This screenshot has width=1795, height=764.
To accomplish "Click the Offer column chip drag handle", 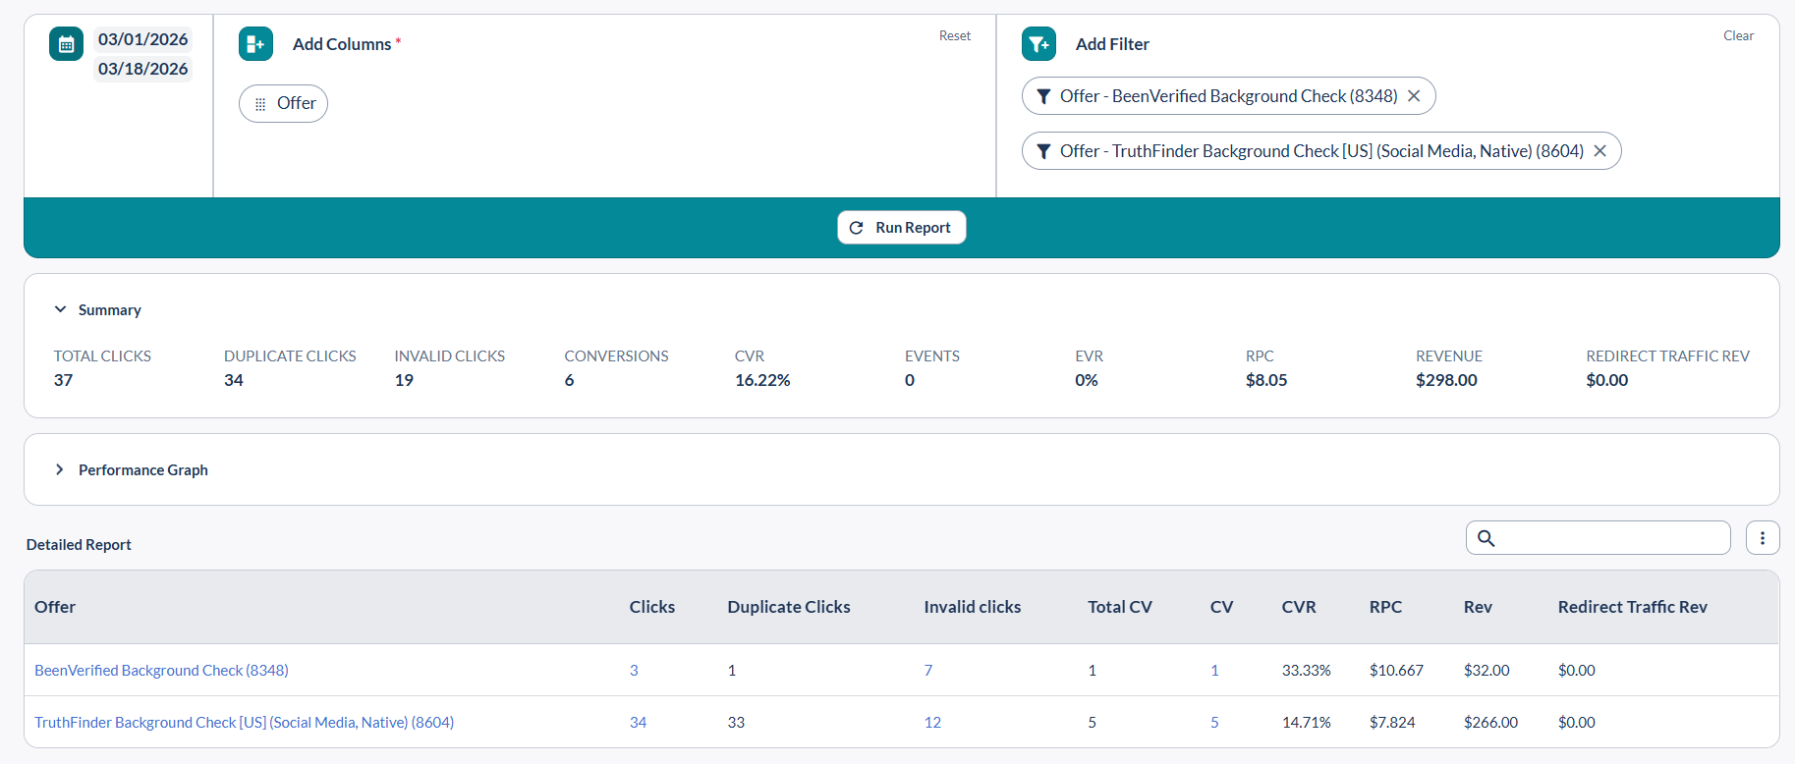I will point(260,104).
